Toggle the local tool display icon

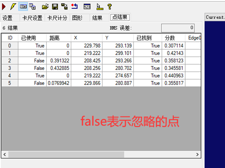pos(23,7)
